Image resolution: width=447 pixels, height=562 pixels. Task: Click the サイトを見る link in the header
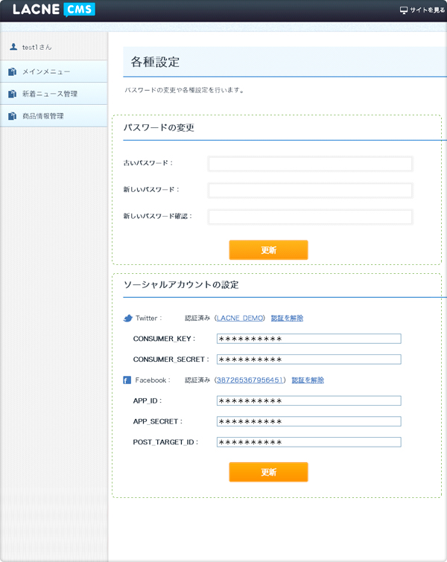click(x=427, y=10)
